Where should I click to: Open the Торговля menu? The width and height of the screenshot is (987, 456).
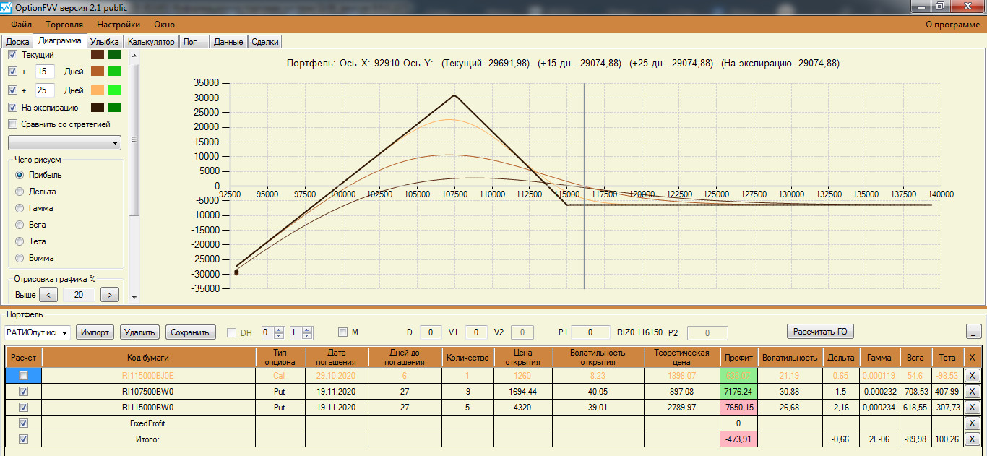[x=64, y=25]
